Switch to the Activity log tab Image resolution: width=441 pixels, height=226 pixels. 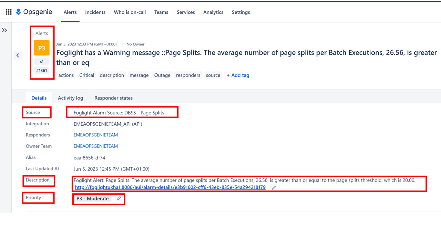pyautogui.click(x=70, y=98)
